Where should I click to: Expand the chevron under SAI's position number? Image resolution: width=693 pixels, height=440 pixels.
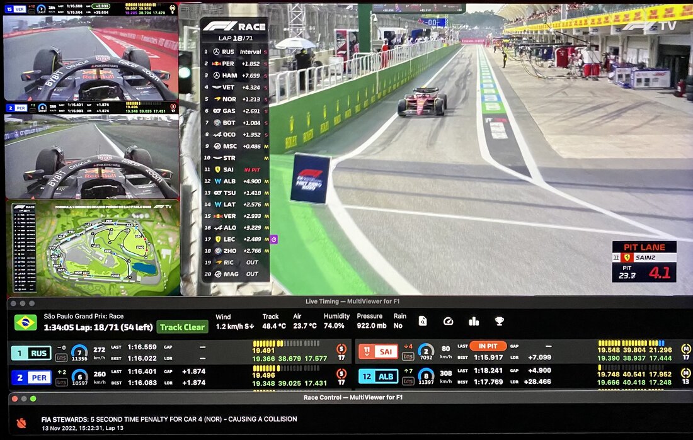pyautogui.click(x=367, y=354)
